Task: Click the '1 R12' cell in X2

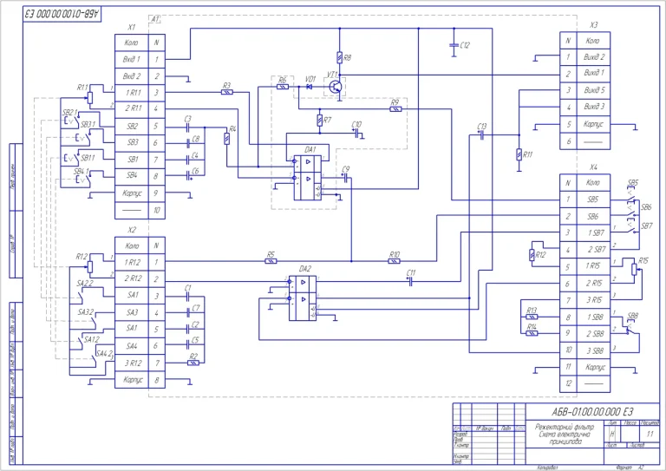Action: tap(132, 262)
